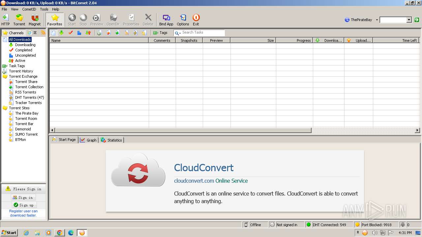Image resolution: width=422 pixels, height=237 pixels.
Task: Click Register user can download faster link
Action: [x=23, y=213]
